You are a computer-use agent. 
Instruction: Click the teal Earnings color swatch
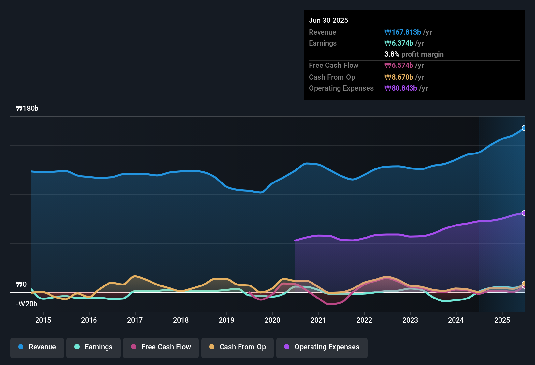tap(77, 347)
